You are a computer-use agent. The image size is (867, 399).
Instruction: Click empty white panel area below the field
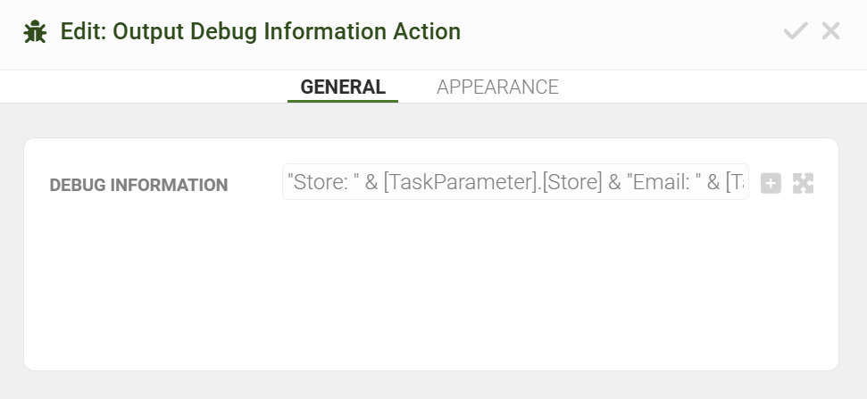point(429,295)
